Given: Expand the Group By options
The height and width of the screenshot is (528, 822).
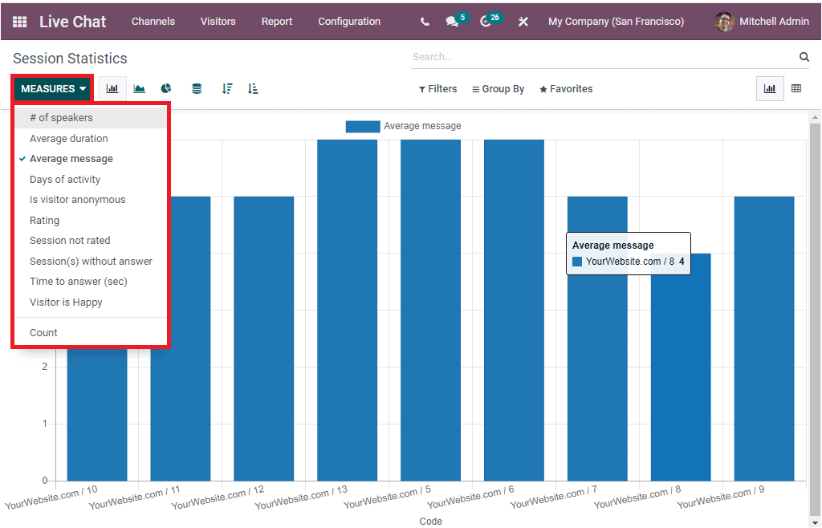Looking at the screenshot, I should pyautogui.click(x=498, y=88).
